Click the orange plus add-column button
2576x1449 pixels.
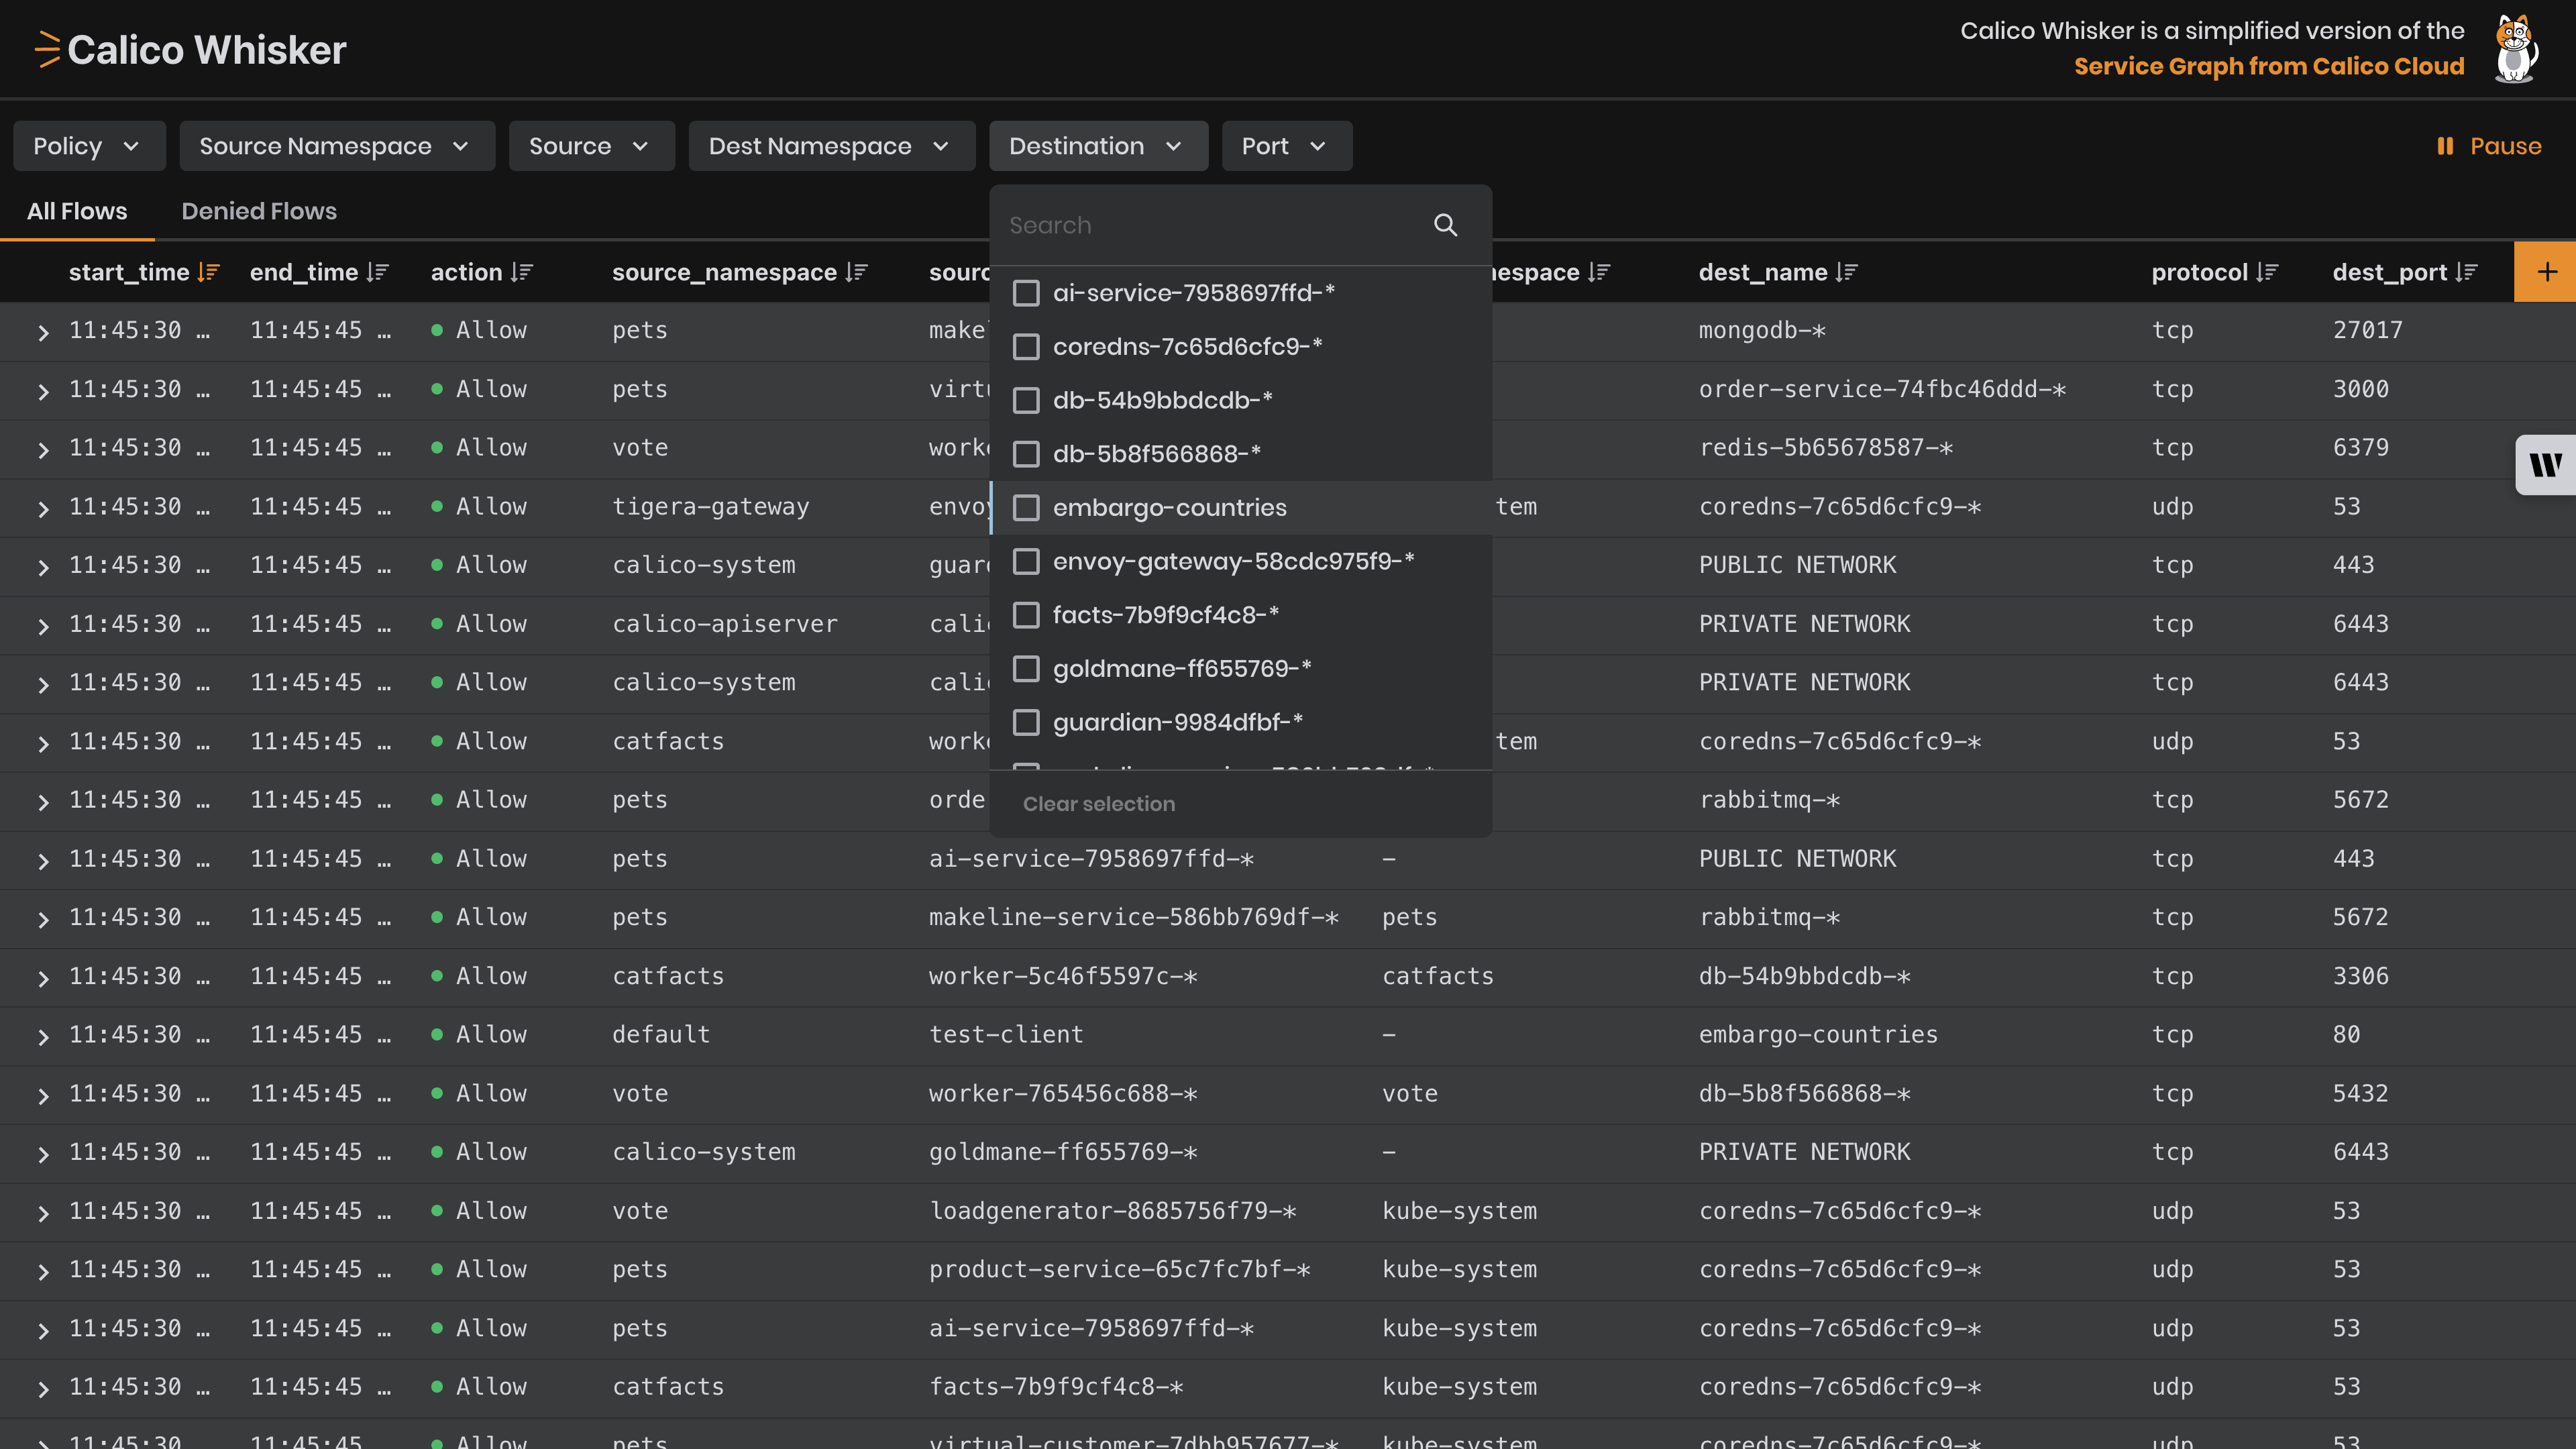[2546, 271]
